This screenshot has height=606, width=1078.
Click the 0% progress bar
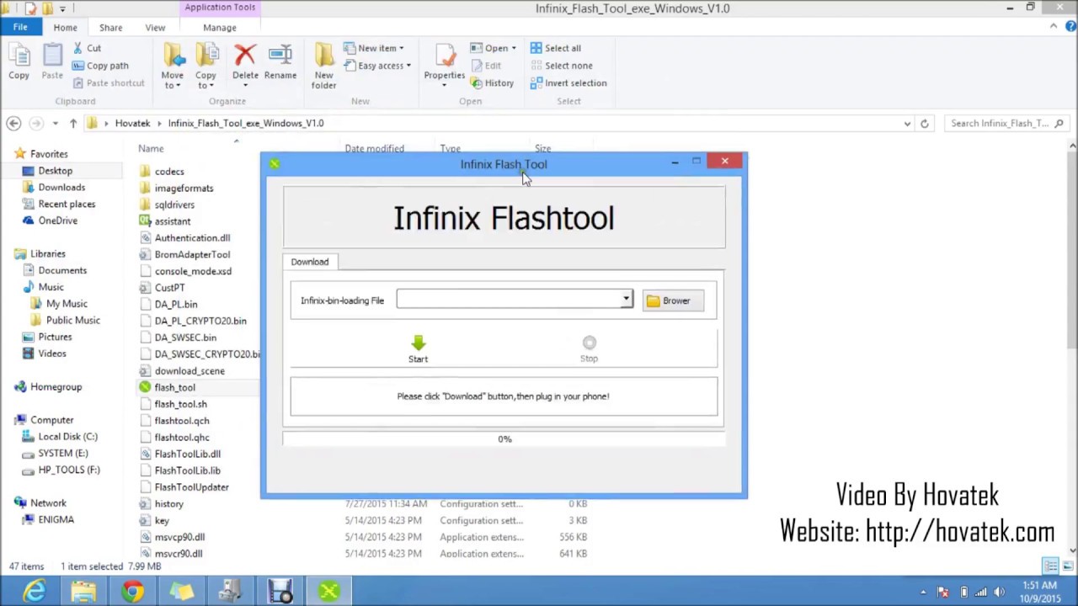[504, 439]
